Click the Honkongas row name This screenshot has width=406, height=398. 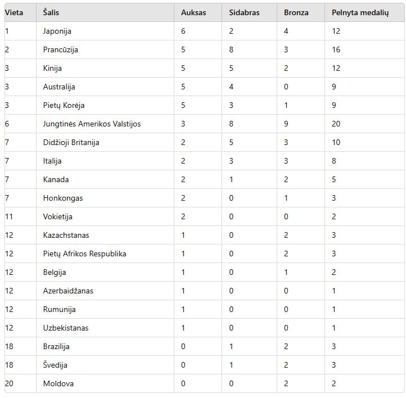coord(63,198)
